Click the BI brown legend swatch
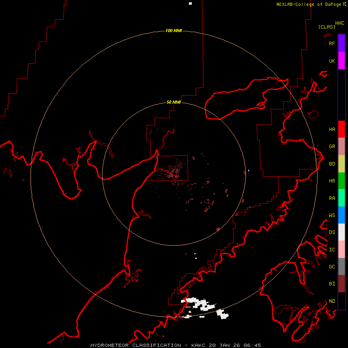 pyautogui.click(x=341, y=284)
